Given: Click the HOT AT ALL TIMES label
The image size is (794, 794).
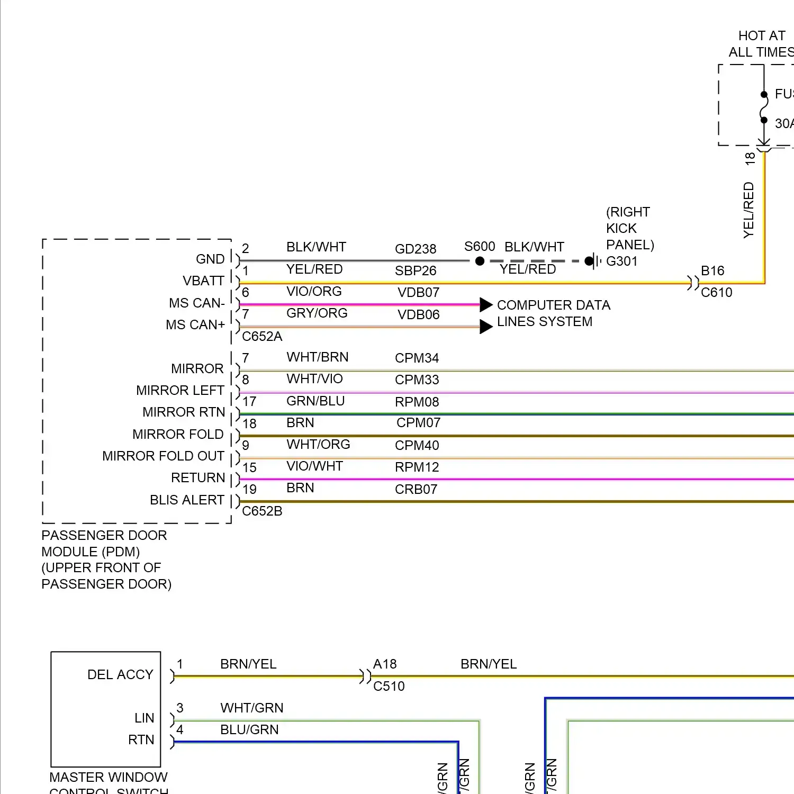Looking at the screenshot, I should click(761, 44).
